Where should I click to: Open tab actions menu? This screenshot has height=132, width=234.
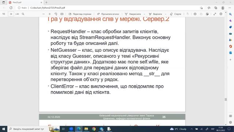(4, 3)
